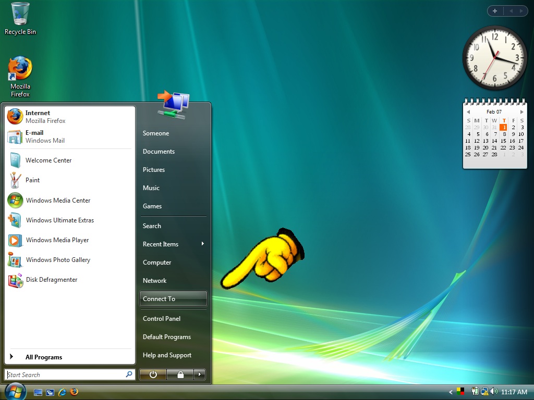
Task: Lock the computer with the padlock button
Action: click(x=180, y=374)
